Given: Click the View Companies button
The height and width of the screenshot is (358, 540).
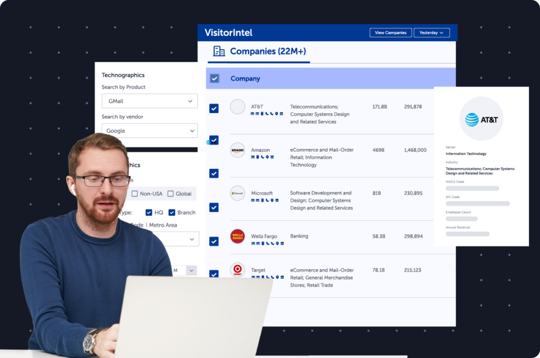Looking at the screenshot, I should coord(391,33).
